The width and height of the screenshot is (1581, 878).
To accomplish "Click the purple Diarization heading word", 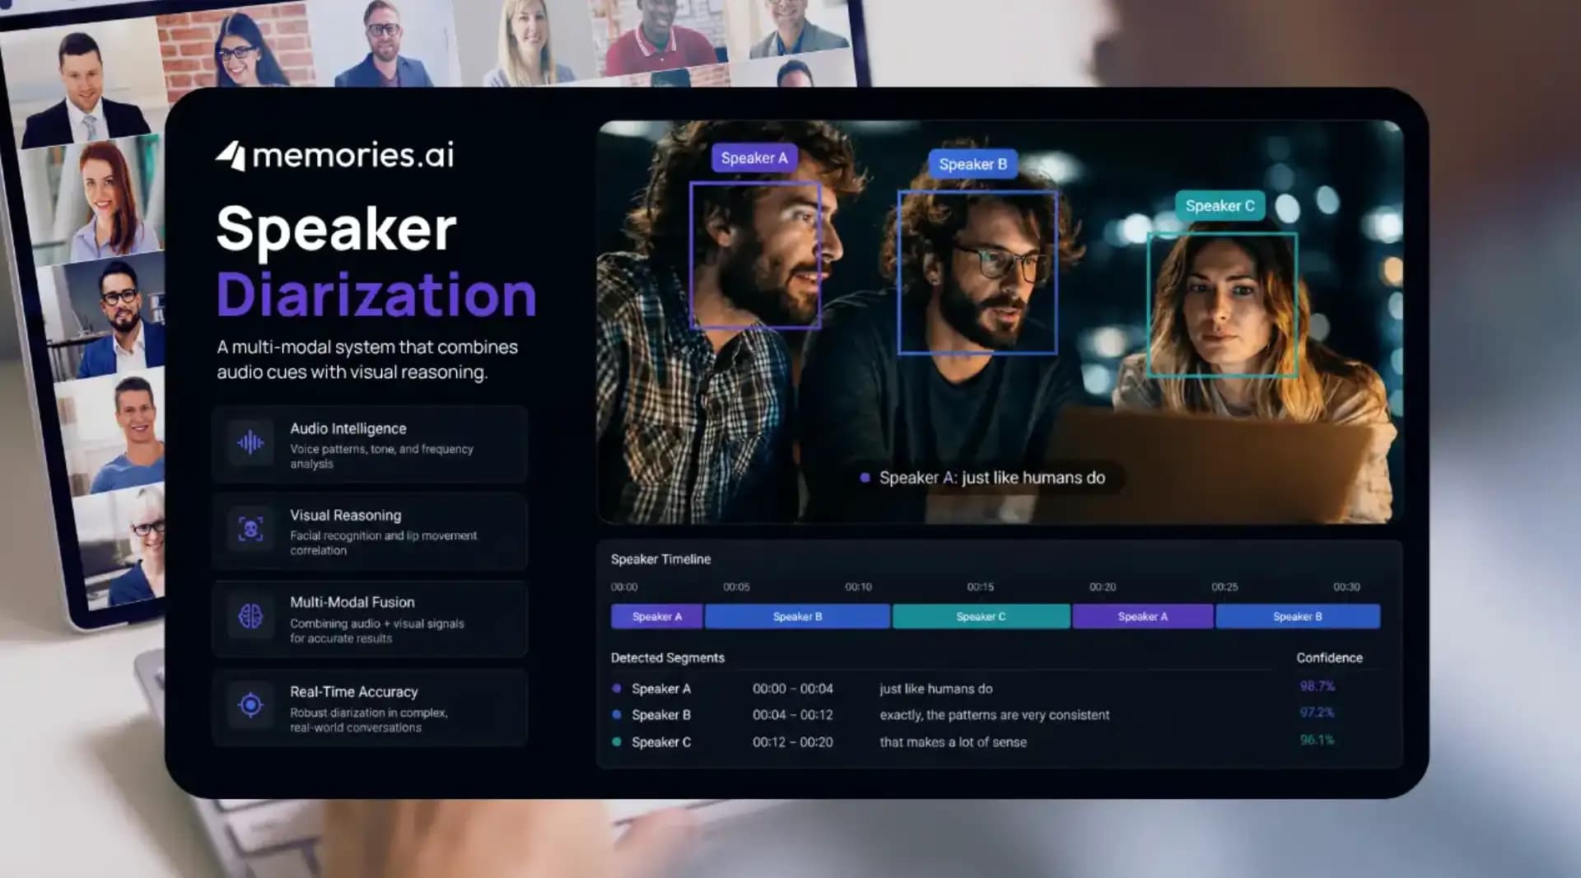I will click(x=376, y=295).
